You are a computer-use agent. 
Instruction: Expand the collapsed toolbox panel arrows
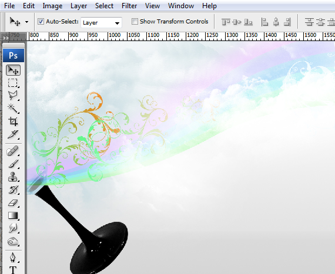5,38
